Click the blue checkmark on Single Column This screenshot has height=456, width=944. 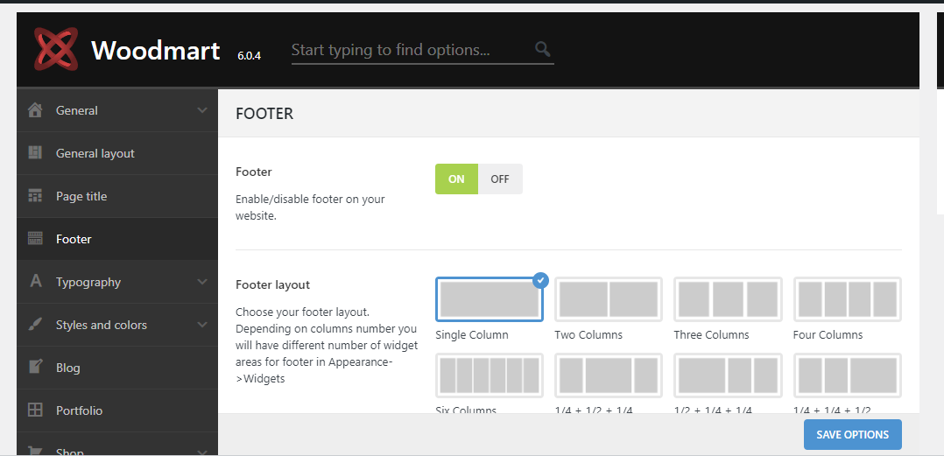pyautogui.click(x=540, y=280)
